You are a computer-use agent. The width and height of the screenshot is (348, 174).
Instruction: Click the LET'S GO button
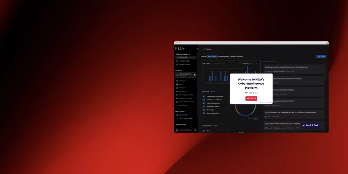click(251, 99)
